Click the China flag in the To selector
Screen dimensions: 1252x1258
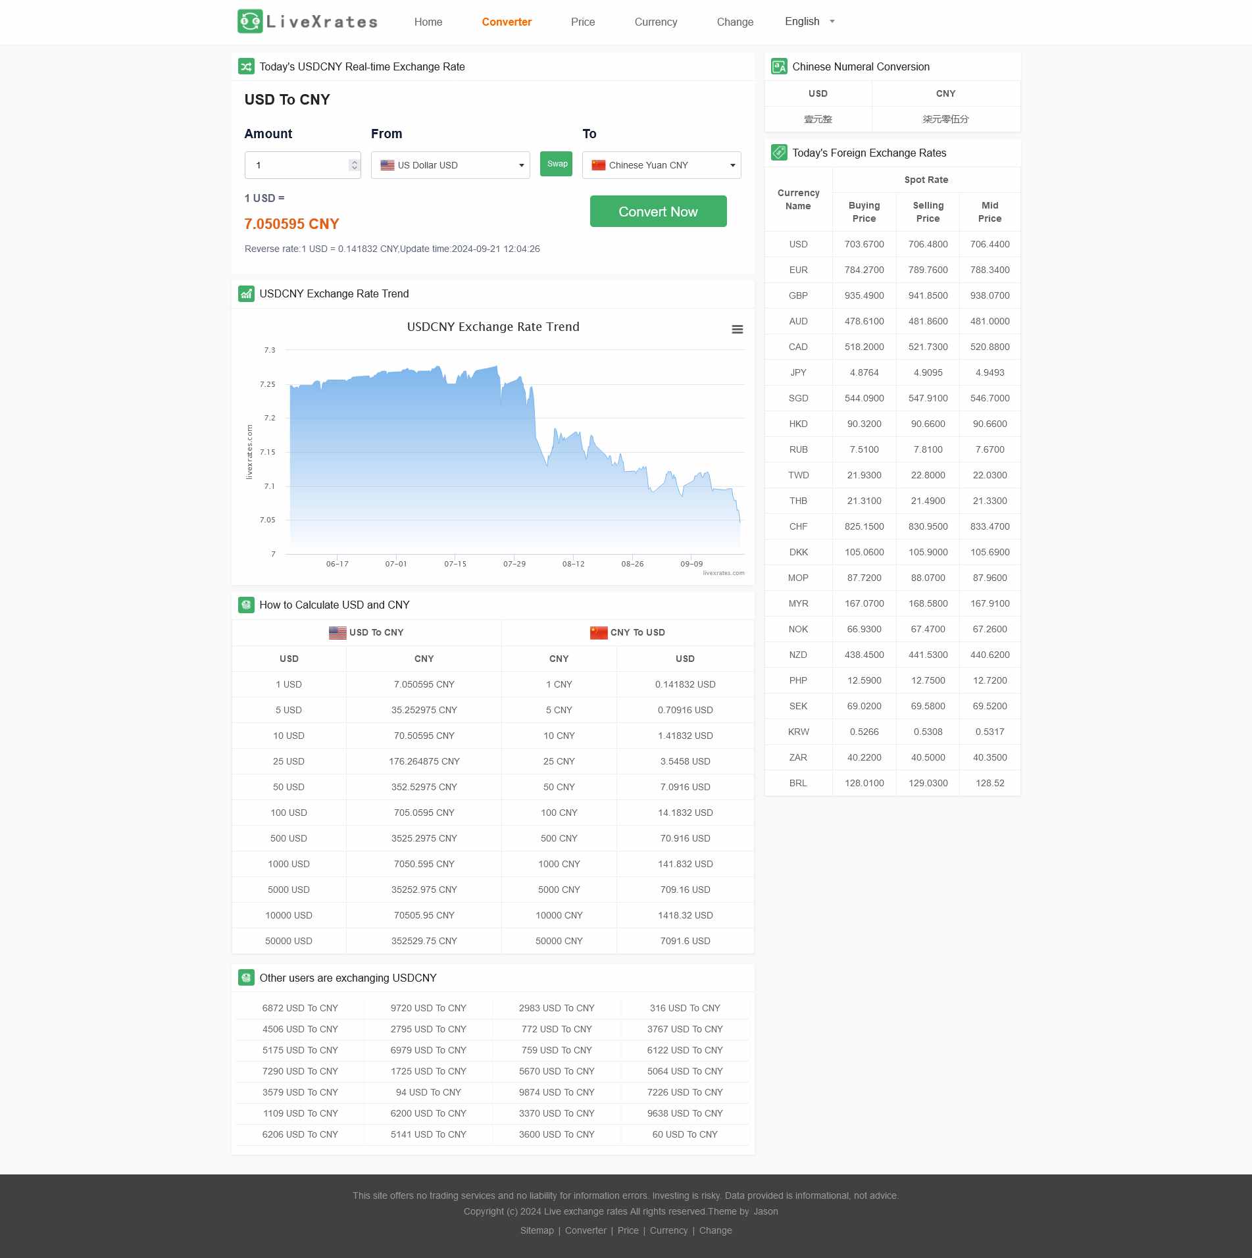(599, 165)
